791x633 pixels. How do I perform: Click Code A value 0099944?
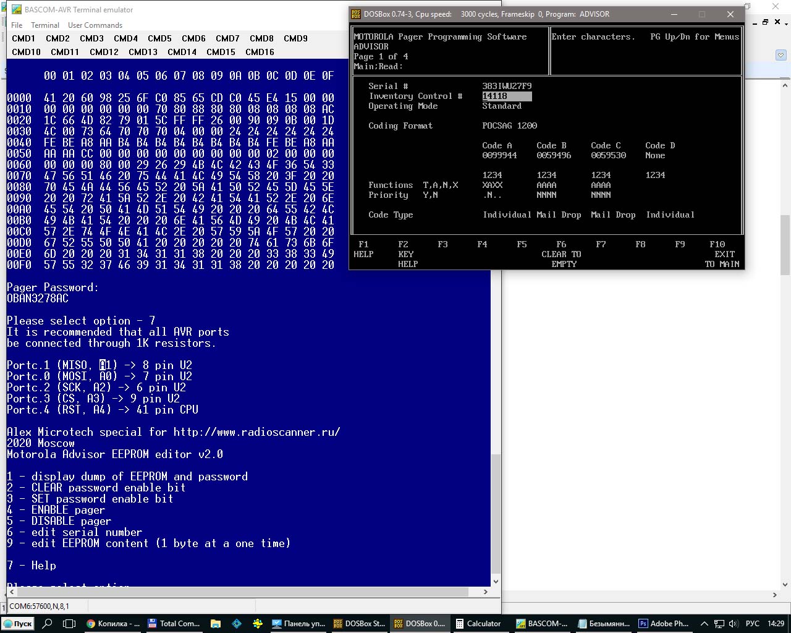coord(499,155)
